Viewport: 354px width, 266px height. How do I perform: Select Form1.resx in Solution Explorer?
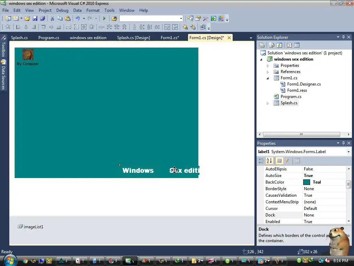(x=297, y=90)
